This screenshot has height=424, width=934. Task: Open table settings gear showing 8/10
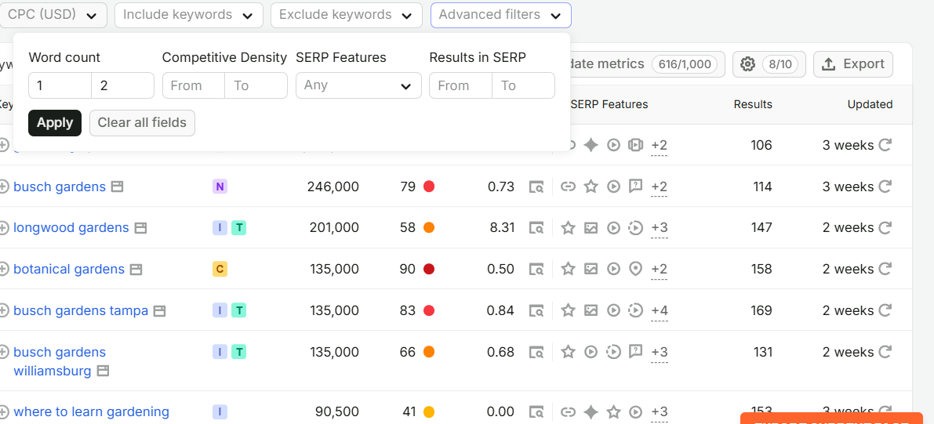point(769,64)
